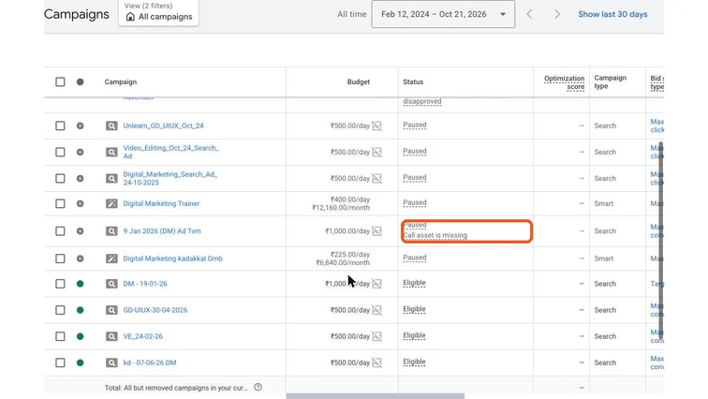Screen dimensions: 708x399
Task: Open the kd - 07-06-26 DM campaign
Action: pos(150,362)
